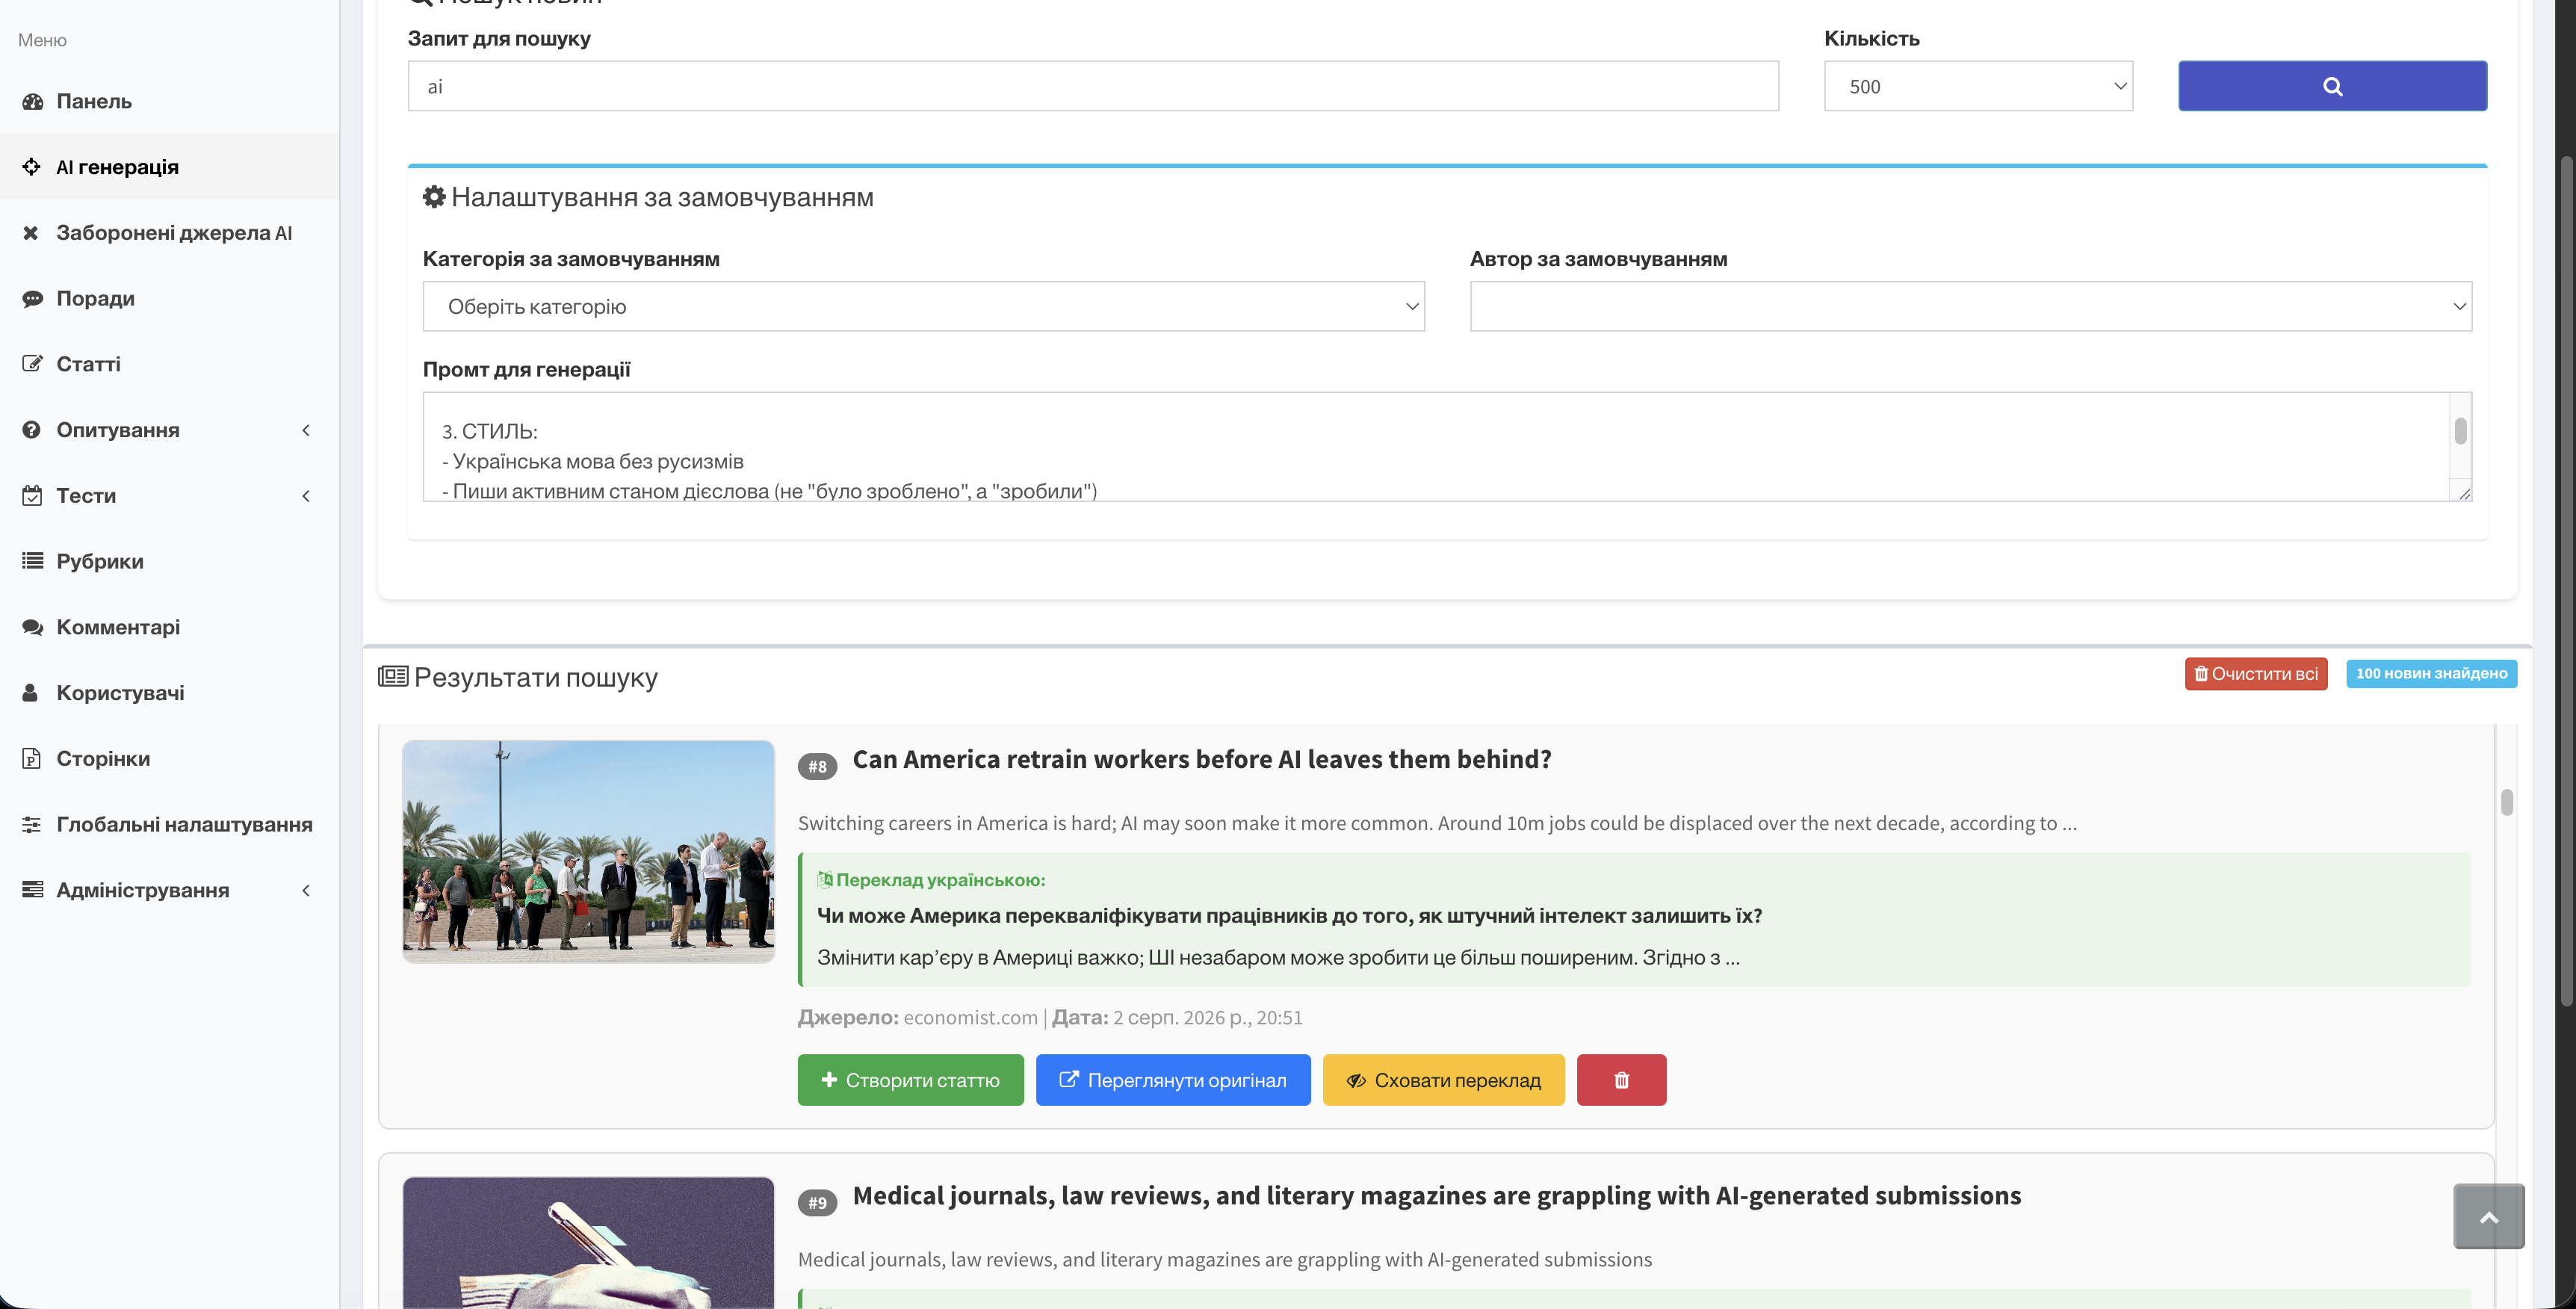Click the thumbnail of people queuing
Screen dimensions: 2576x1309
pyautogui.click(x=588, y=852)
